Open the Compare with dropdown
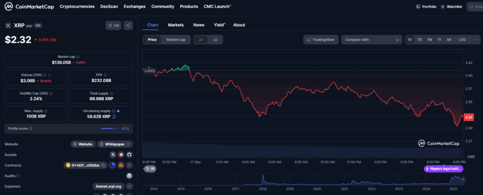This screenshot has width=483, height=195. click(x=372, y=40)
